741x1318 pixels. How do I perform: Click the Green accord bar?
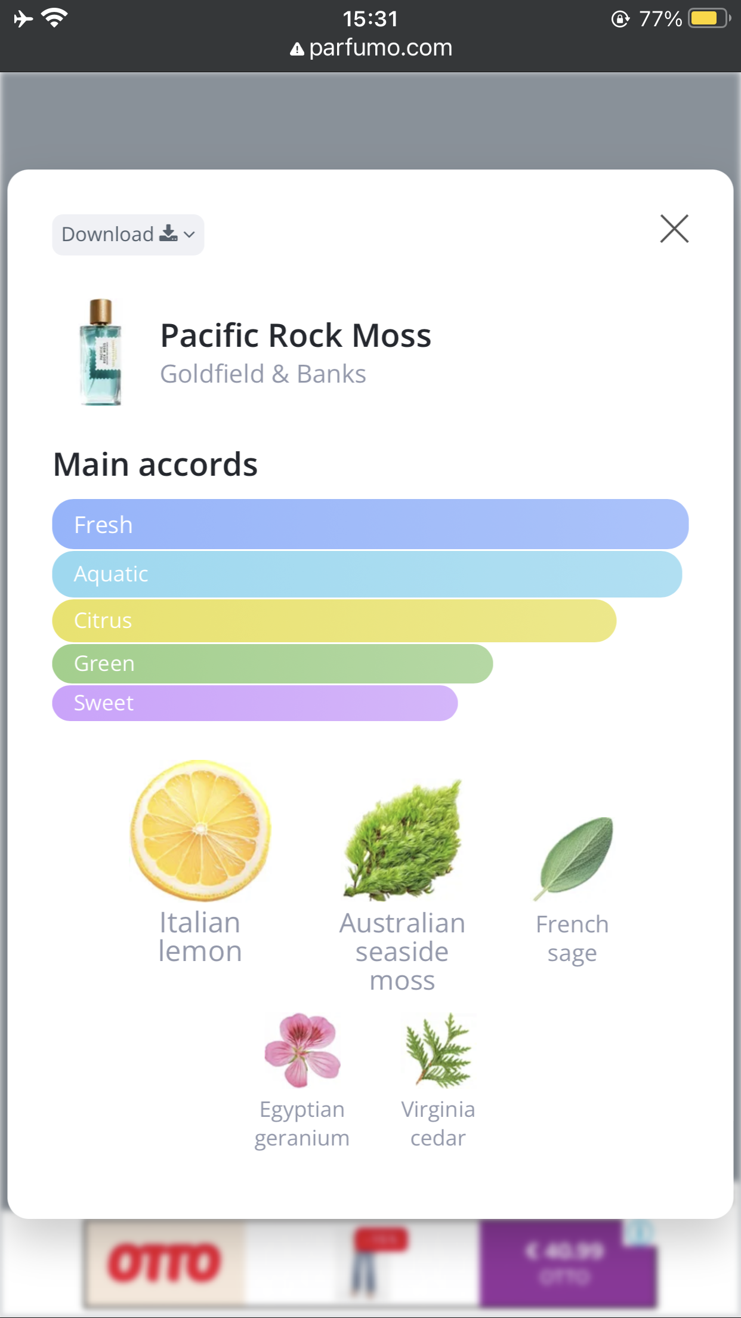(x=273, y=664)
